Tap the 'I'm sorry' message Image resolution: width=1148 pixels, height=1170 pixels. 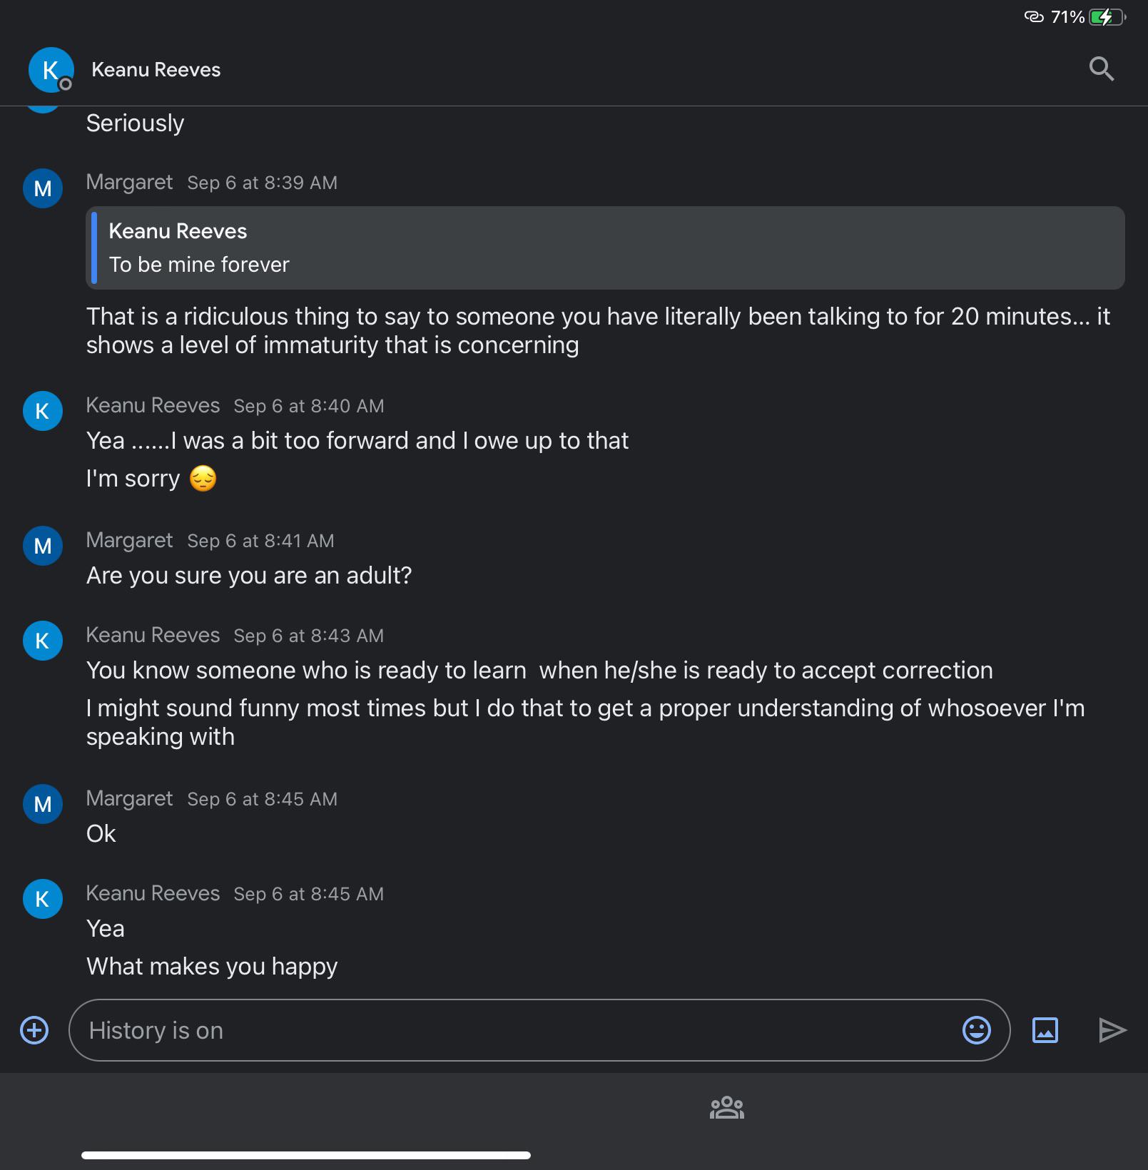133,479
